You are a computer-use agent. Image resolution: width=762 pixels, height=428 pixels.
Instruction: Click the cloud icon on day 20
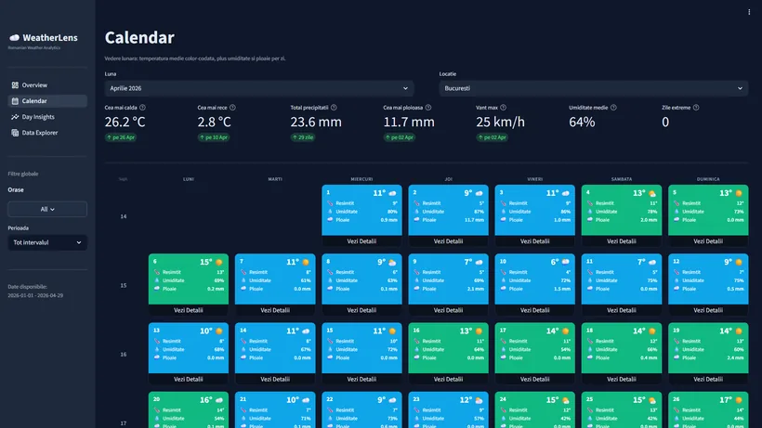point(219,400)
